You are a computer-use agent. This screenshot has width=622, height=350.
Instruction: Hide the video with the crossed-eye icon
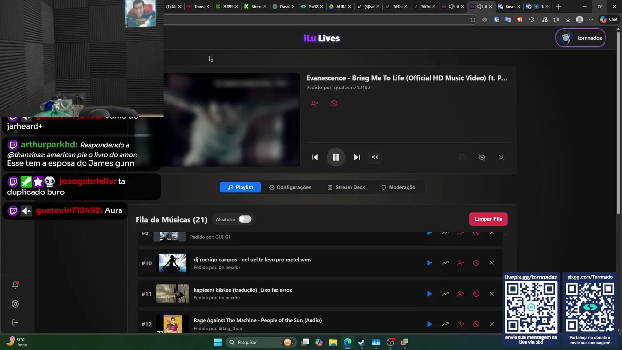482,157
